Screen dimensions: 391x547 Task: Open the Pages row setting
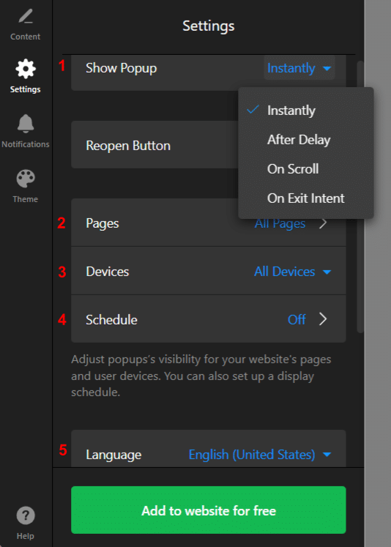[x=209, y=223]
